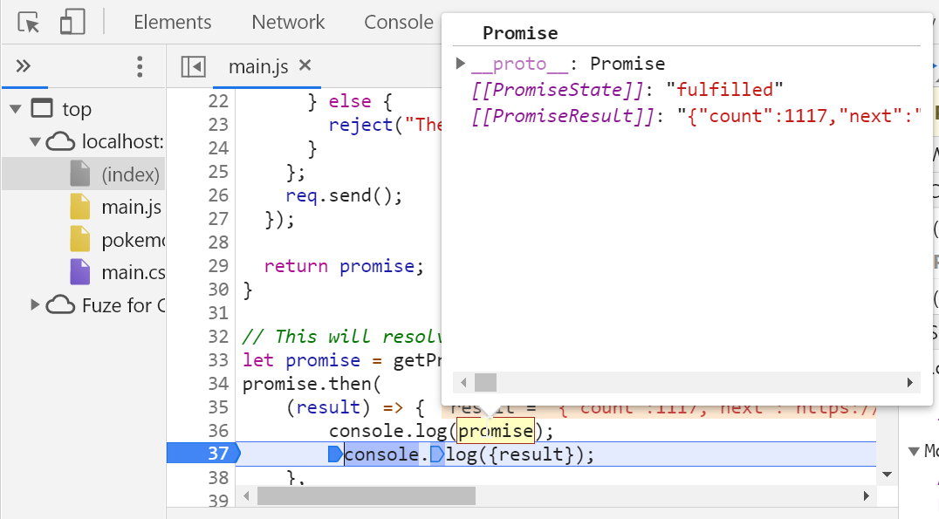This screenshot has width=939, height=519.
Task: Activate the inspect element picker icon
Action: click(x=28, y=23)
